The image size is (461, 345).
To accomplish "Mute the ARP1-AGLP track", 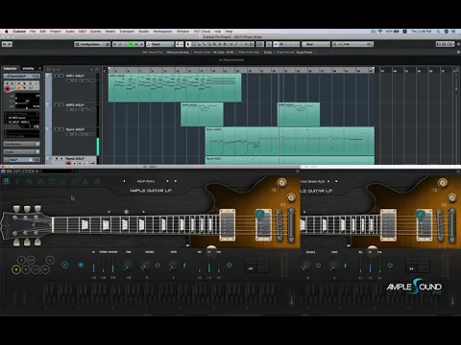I will click(x=57, y=76).
